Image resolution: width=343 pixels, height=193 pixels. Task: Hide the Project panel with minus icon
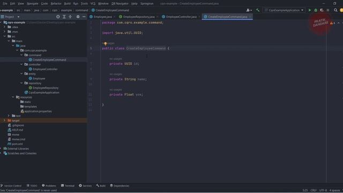pos(84,17)
